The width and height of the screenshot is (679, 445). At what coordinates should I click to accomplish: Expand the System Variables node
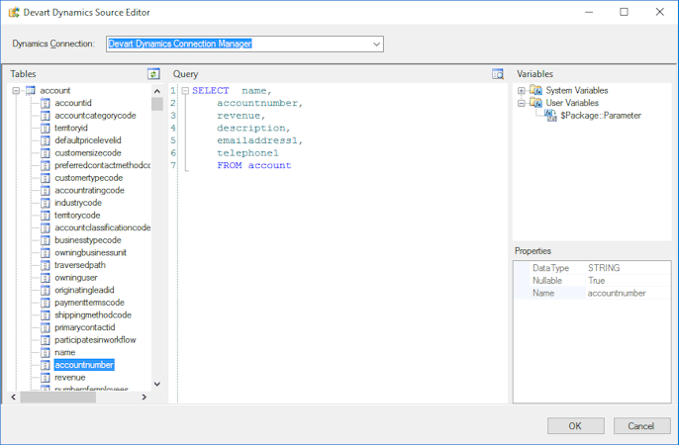(522, 91)
